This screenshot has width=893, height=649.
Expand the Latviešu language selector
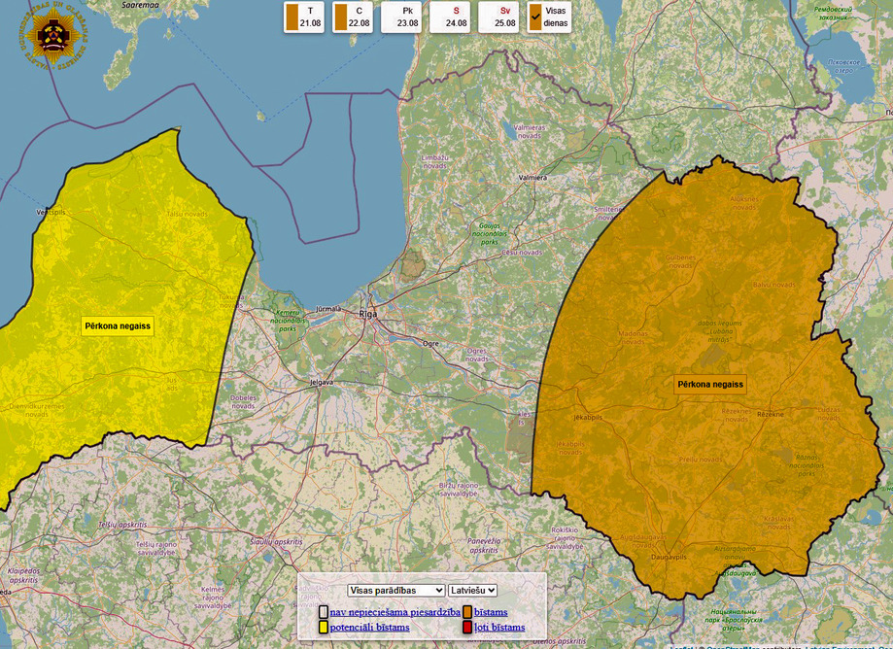click(473, 590)
